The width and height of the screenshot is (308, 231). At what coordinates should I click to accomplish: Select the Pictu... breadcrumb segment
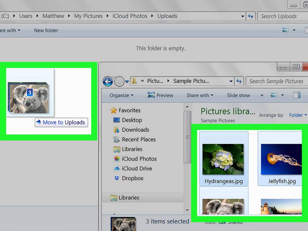tap(155, 81)
